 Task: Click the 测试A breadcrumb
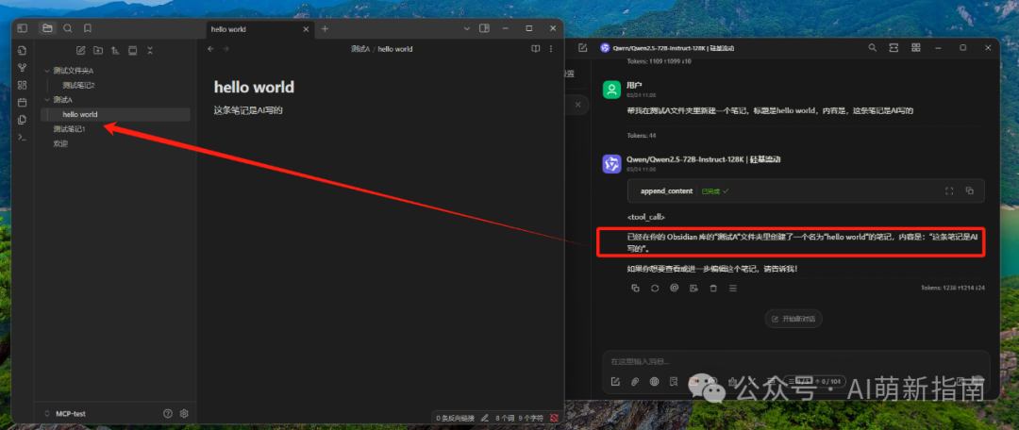click(360, 49)
